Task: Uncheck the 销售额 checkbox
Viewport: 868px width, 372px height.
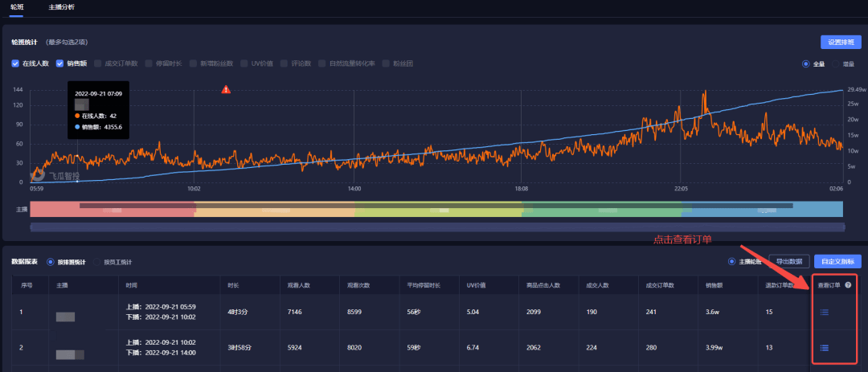Action: point(59,63)
